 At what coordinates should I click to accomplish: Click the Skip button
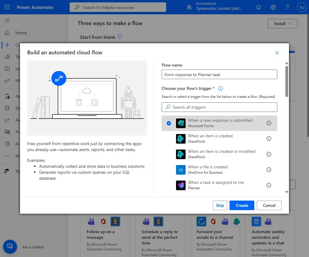(x=220, y=205)
